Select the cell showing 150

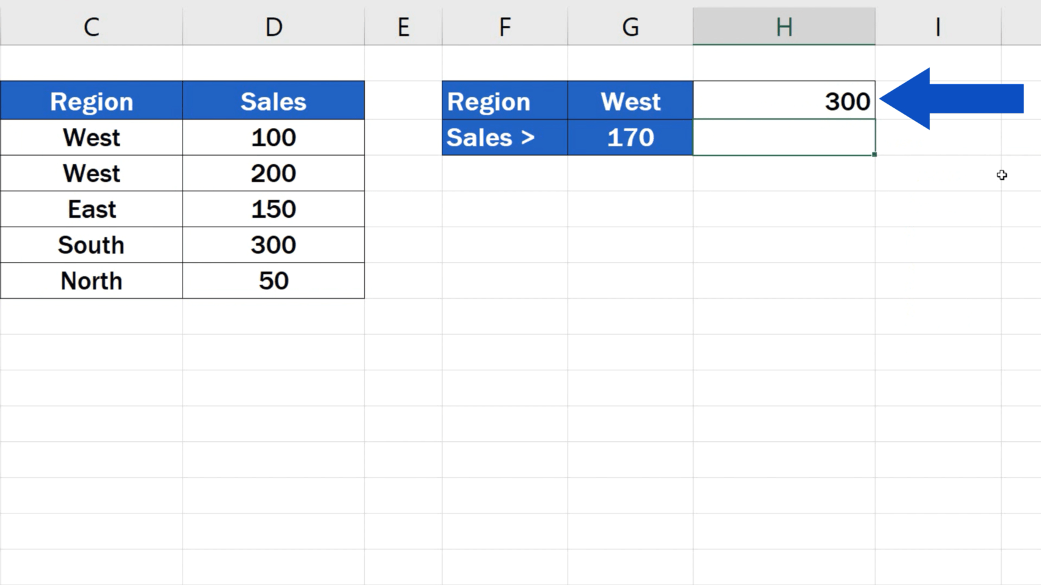click(x=273, y=209)
